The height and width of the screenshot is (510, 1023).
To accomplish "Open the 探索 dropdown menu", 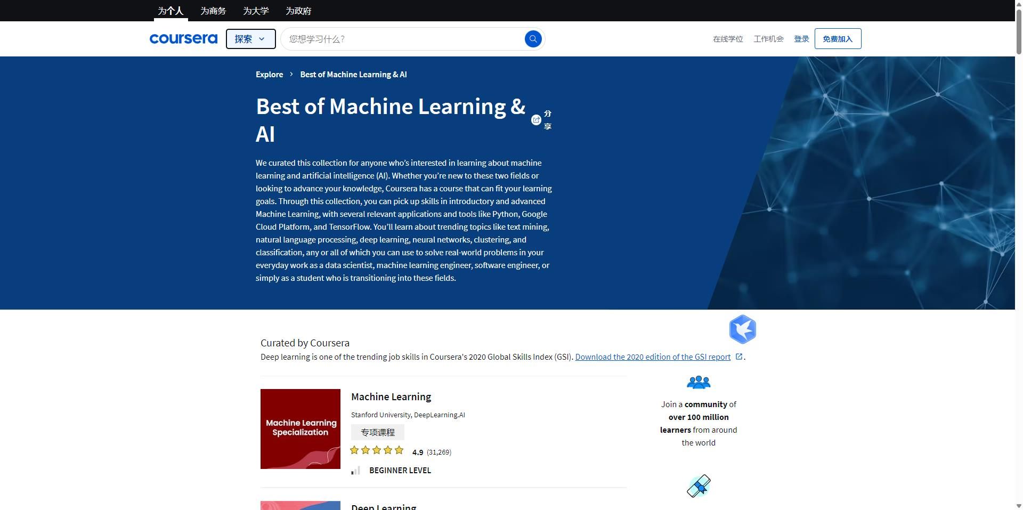I will 250,39.
